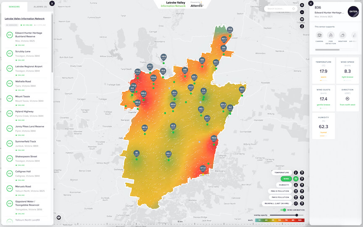Viewport: 363px width, 227px height.
Task: Click the round ENTER button for sensor 836
Action: coord(353,11)
